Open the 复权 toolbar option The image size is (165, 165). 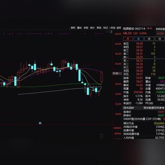tap(73, 28)
